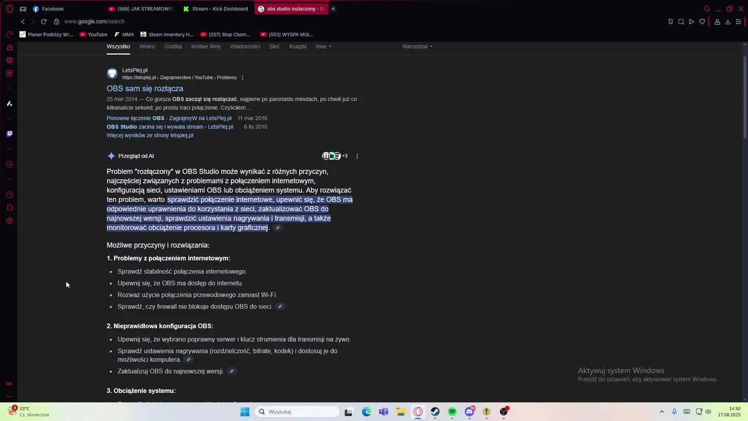
Task: Open Steam Inventory bookmark
Action: [x=167, y=34]
